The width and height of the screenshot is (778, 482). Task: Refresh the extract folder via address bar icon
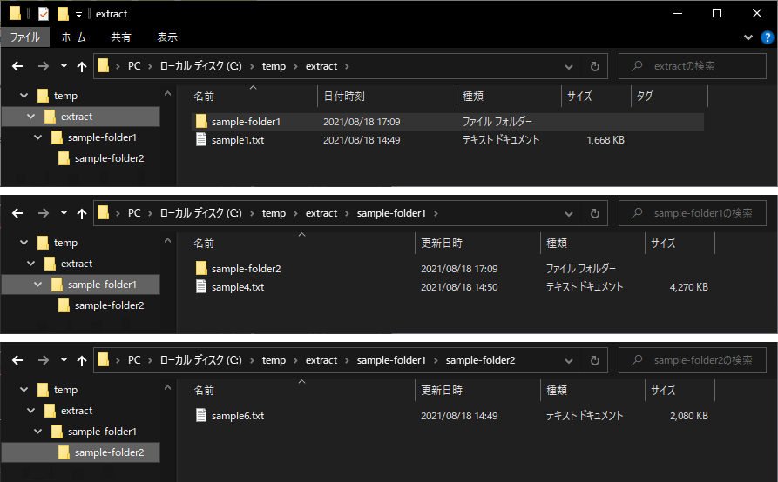tap(594, 66)
